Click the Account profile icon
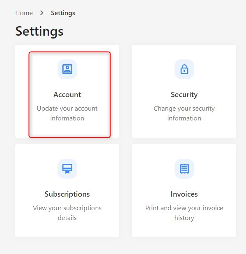 67,69
